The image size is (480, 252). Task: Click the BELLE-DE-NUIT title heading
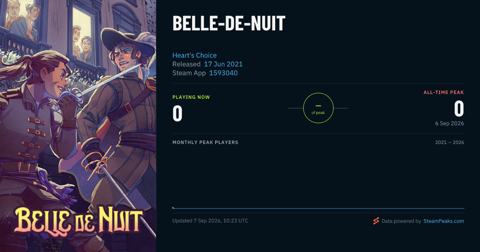coord(229,24)
